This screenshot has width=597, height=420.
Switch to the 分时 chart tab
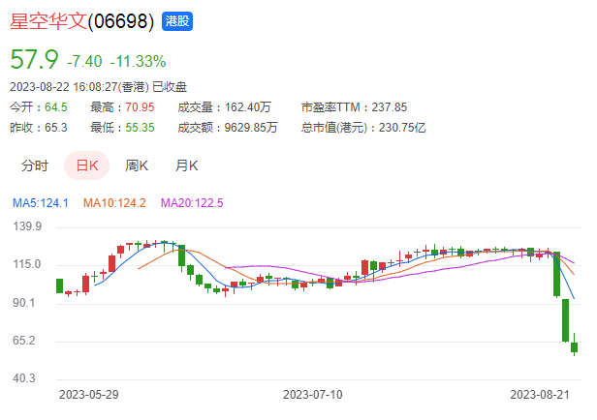tap(35, 165)
